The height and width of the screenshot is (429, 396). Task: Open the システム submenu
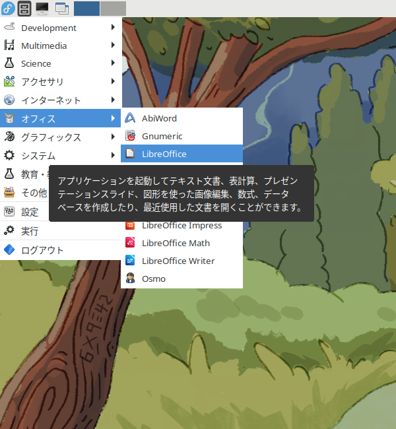(61, 155)
